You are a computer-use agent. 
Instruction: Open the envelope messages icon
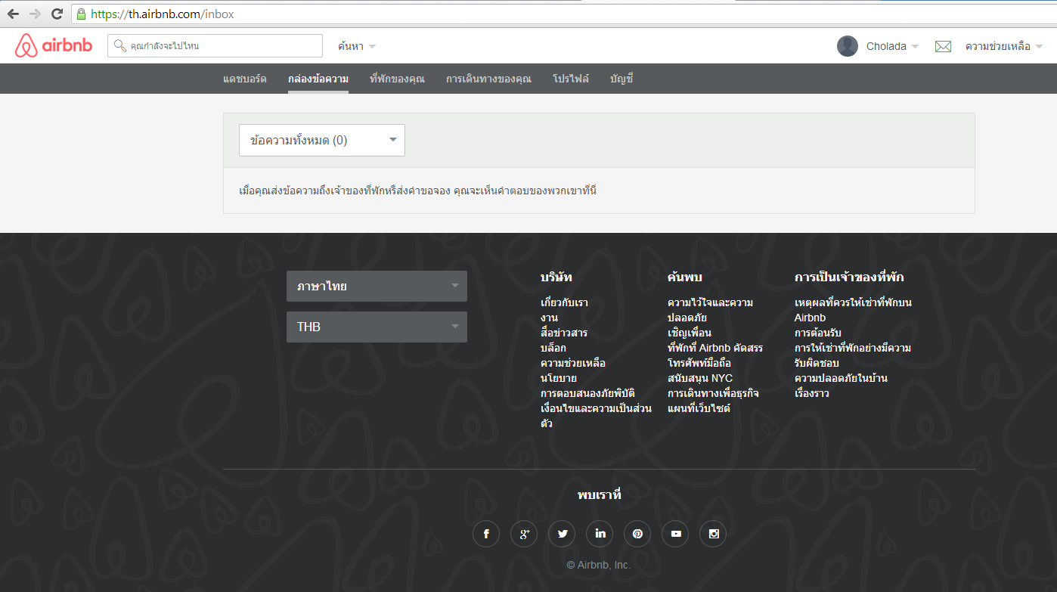(x=943, y=47)
